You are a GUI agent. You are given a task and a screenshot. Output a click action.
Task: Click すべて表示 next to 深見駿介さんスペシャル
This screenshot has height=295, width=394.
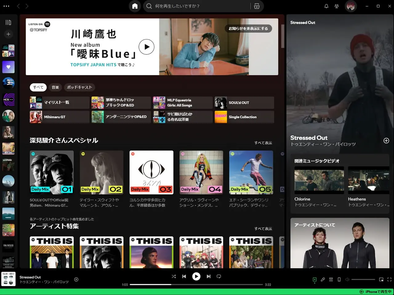click(263, 143)
